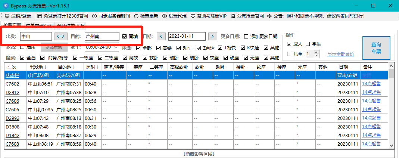Expand the hidden settings area bar
The width and height of the screenshot is (399, 158).
199,154
